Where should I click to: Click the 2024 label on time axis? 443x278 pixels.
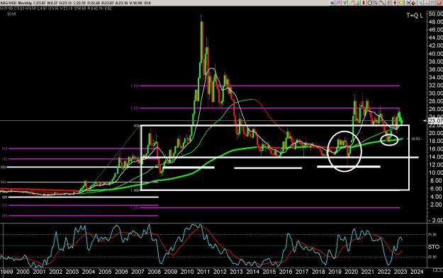(417, 272)
